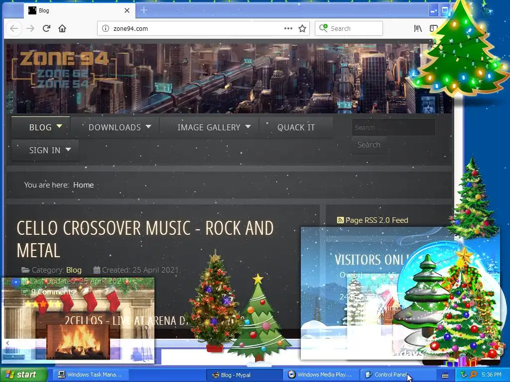Open the page actions three-dot menu

(x=288, y=28)
